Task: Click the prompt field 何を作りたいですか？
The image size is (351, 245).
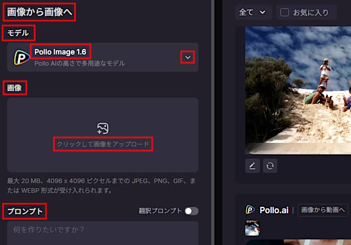Action: [x=103, y=233]
